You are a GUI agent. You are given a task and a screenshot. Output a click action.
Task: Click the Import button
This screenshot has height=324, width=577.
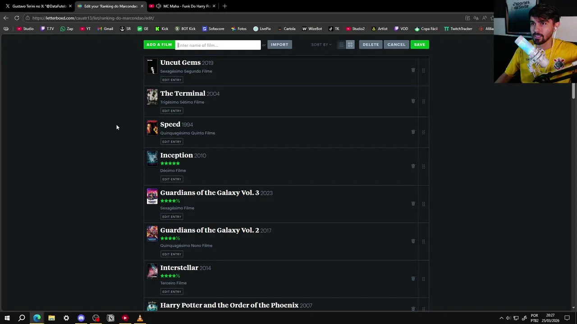(279, 45)
